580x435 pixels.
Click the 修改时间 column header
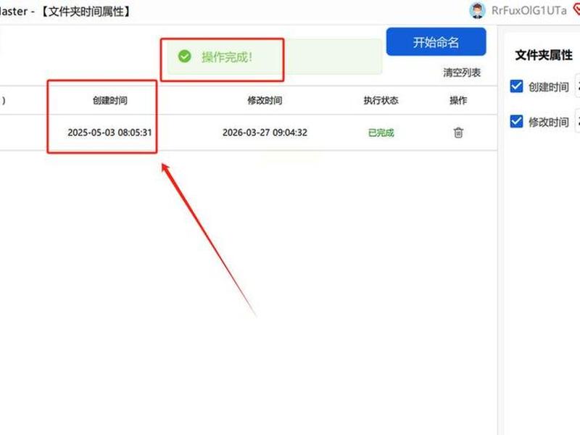pos(265,100)
